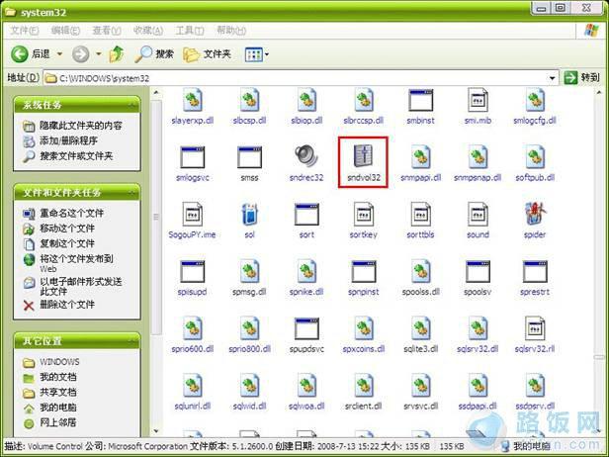Open 我的文档 in other places

(58, 377)
